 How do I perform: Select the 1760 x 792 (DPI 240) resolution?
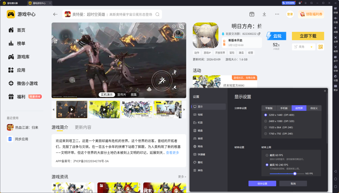(x=266, y=134)
